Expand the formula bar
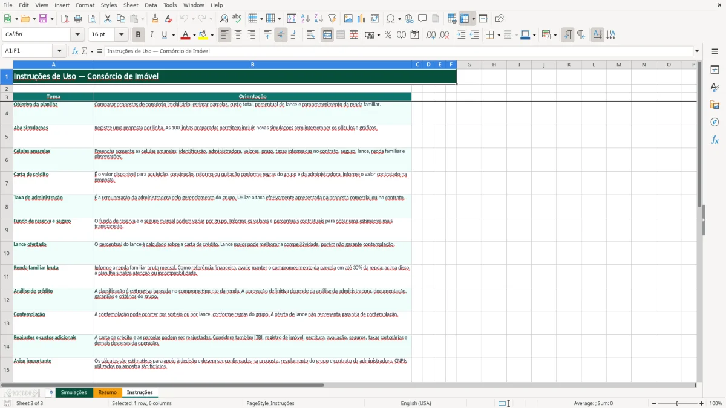726x408 pixels. [x=697, y=51]
